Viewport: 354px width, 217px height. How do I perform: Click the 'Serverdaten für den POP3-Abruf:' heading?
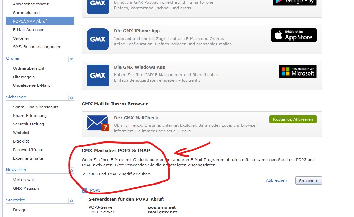(x=127, y=199)
